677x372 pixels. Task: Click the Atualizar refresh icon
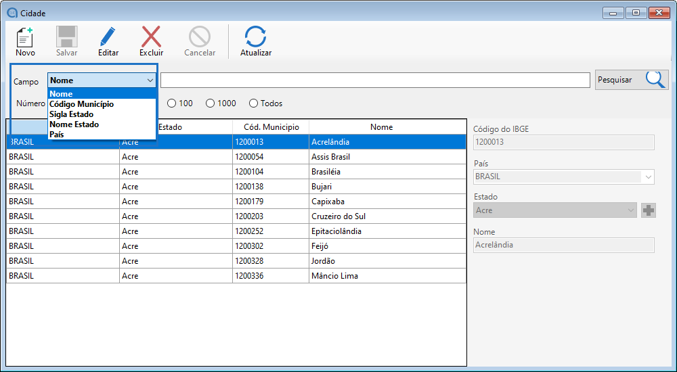(256, 37)
